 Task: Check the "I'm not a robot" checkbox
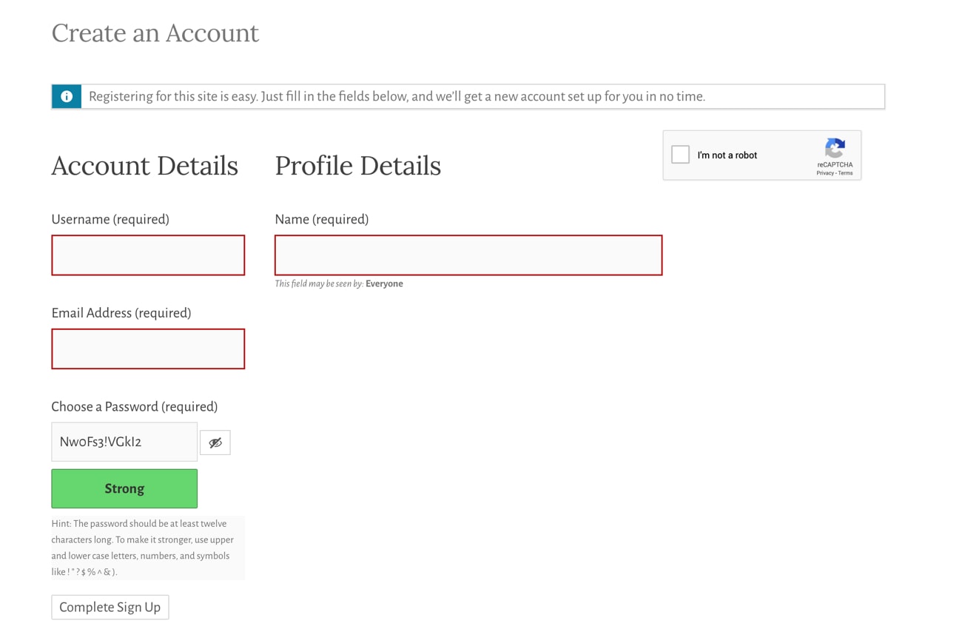[680, 155]
